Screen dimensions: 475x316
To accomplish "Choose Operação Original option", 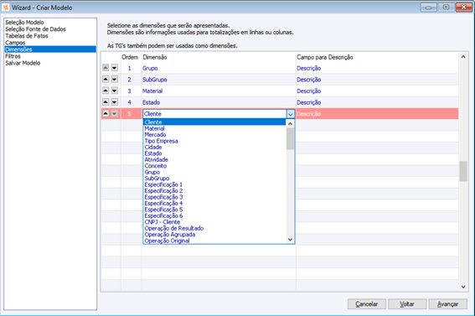I will tap(214, 241).
